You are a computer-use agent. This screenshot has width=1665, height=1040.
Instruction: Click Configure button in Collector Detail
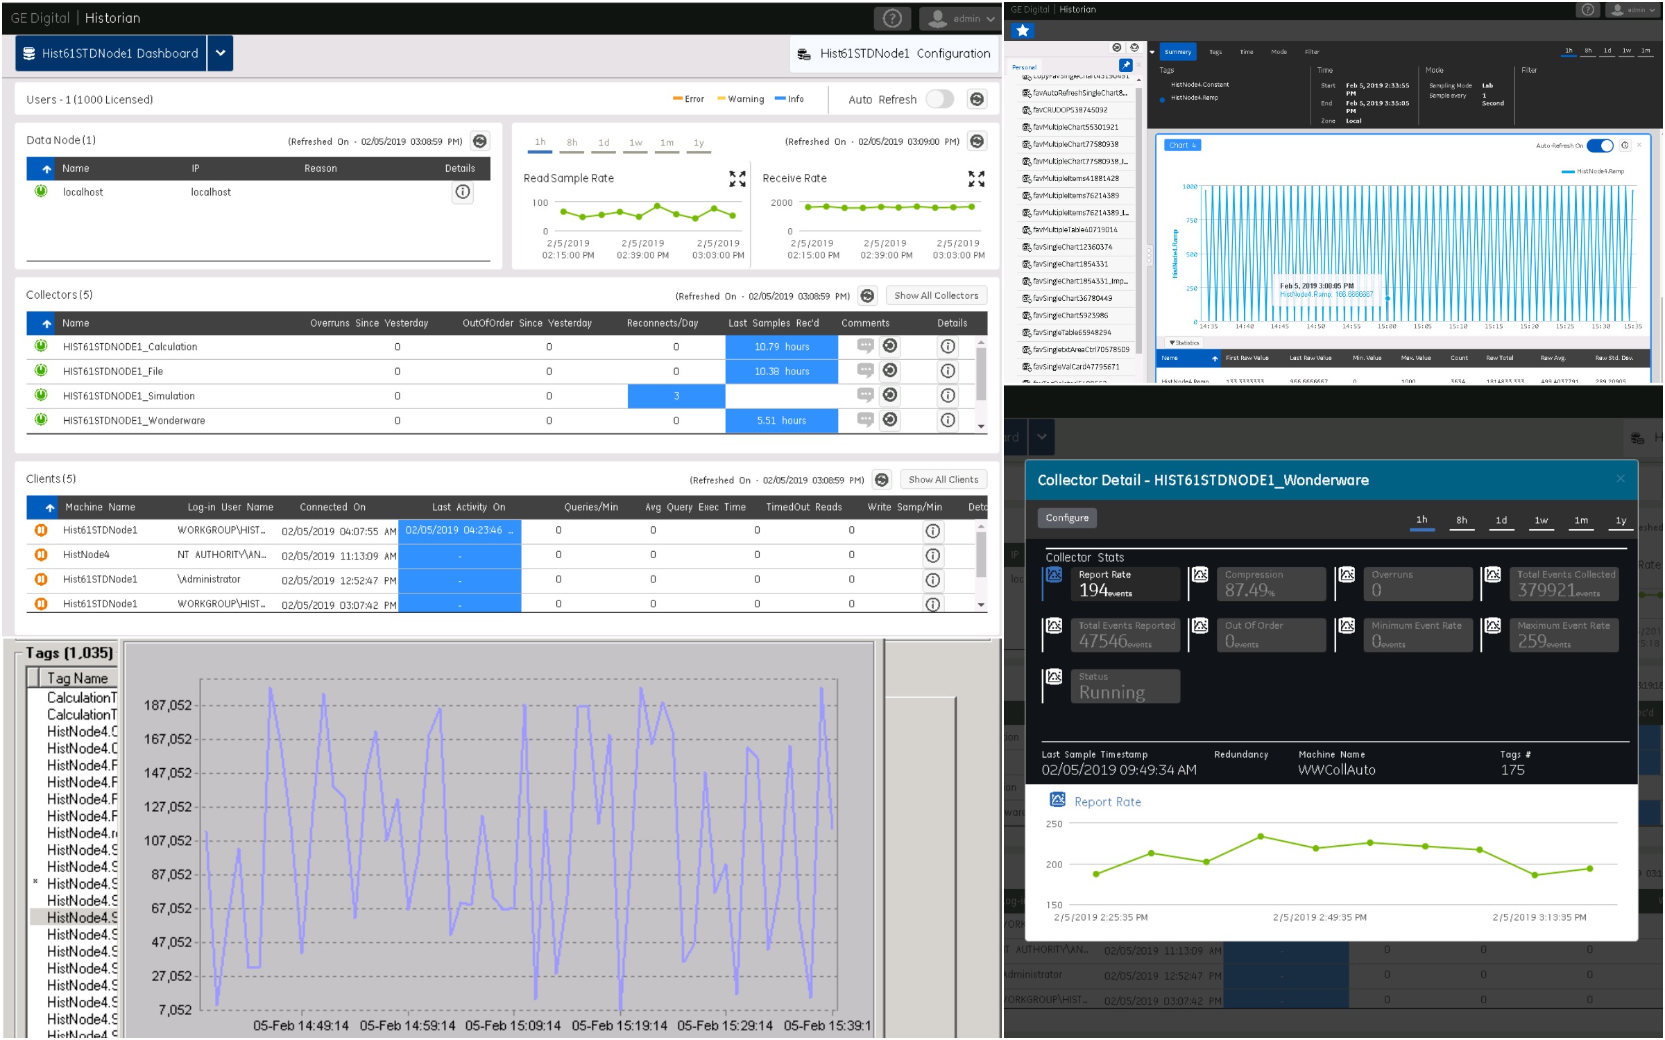(x=1067, y=518)
